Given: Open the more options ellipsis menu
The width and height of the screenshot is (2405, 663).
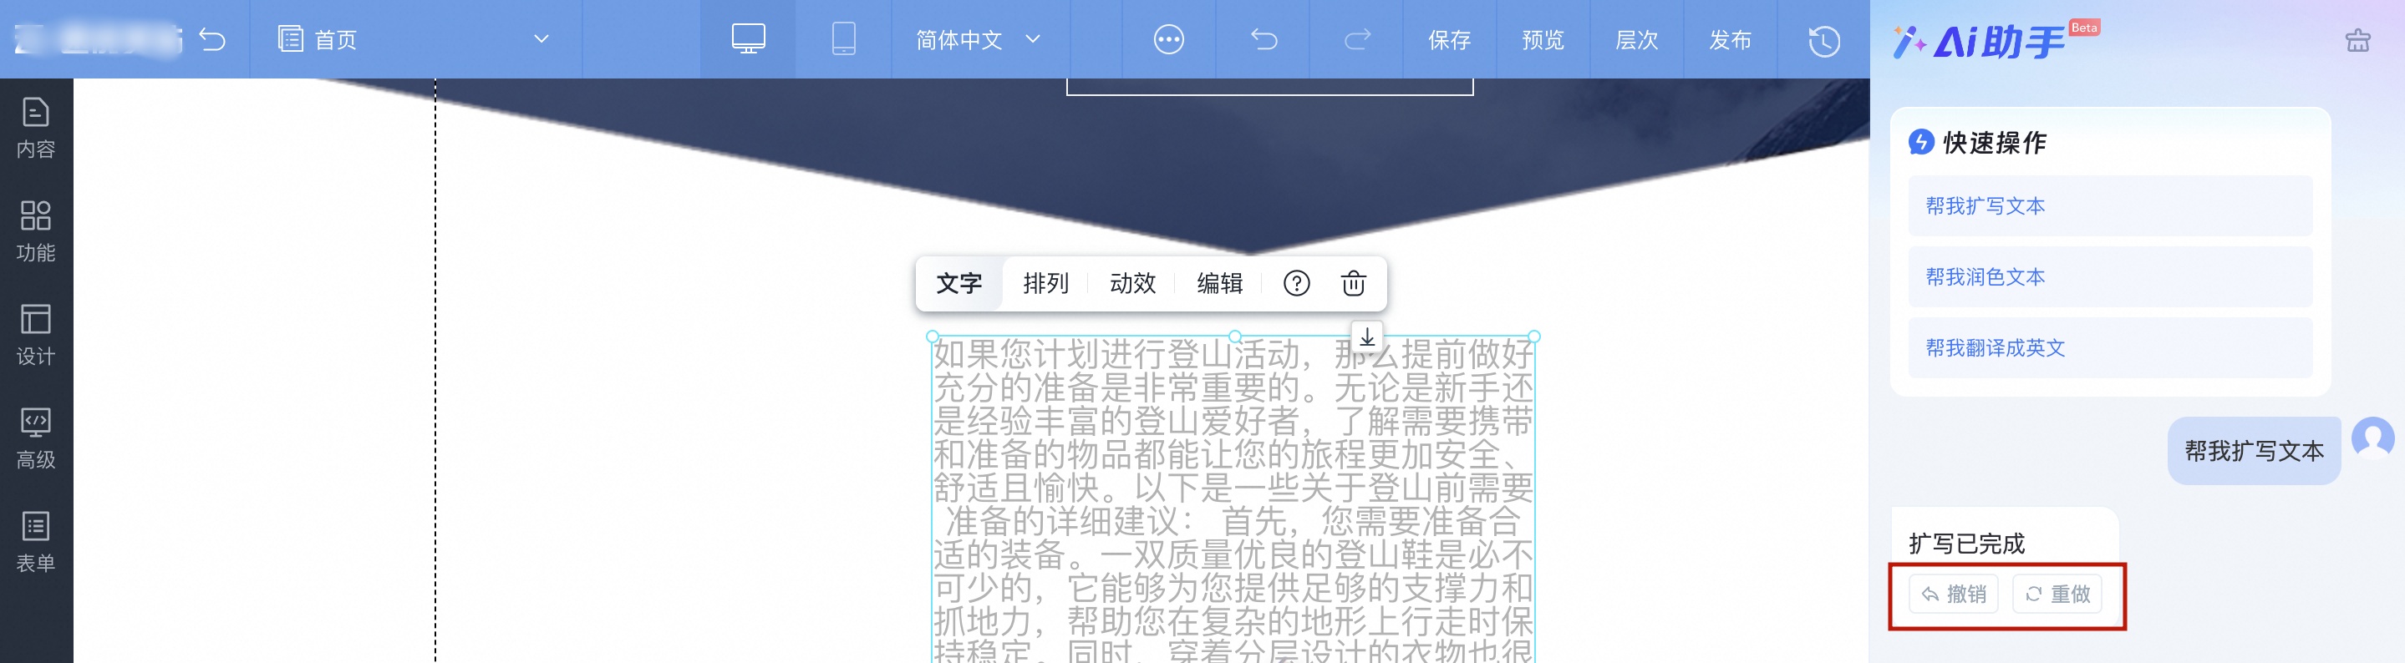Looking at the screenshot, I should coord(1168,39).
